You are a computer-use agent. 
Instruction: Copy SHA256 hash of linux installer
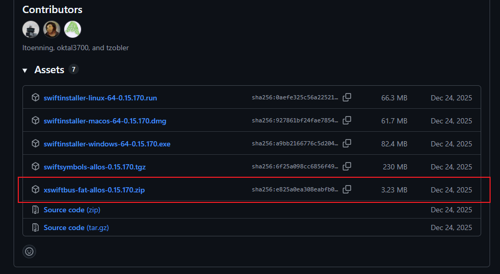[347, 97]
